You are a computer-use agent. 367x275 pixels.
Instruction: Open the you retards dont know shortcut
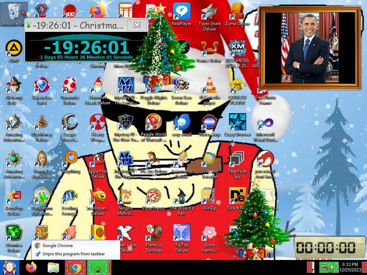tap(265, 165)
